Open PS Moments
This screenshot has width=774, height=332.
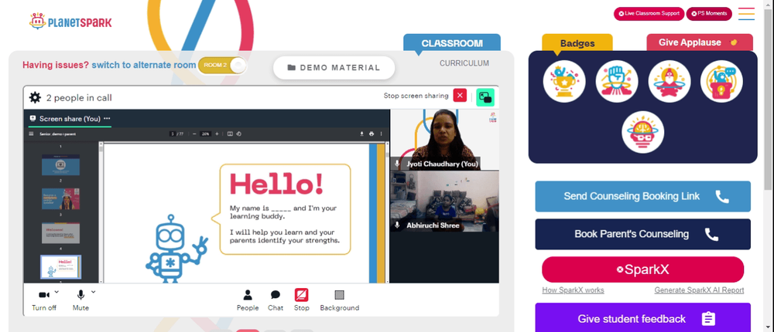click(x=709, y=14)
